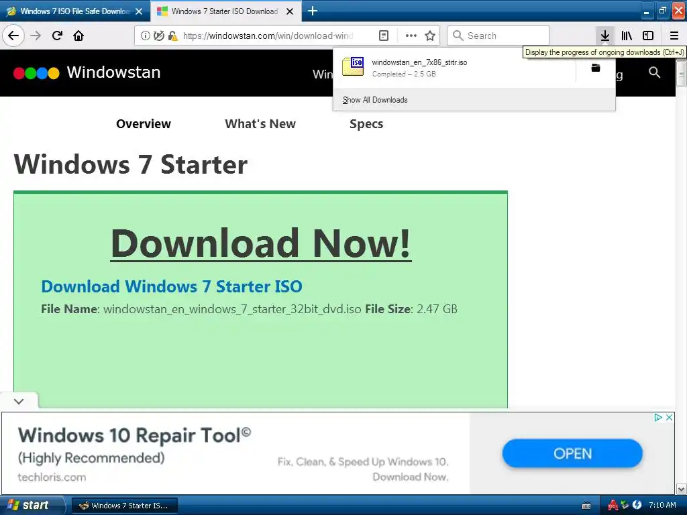This screenshot has width=687, height=515.
Task: Open the Firefox hamburger menu
Action: (674, 36)
